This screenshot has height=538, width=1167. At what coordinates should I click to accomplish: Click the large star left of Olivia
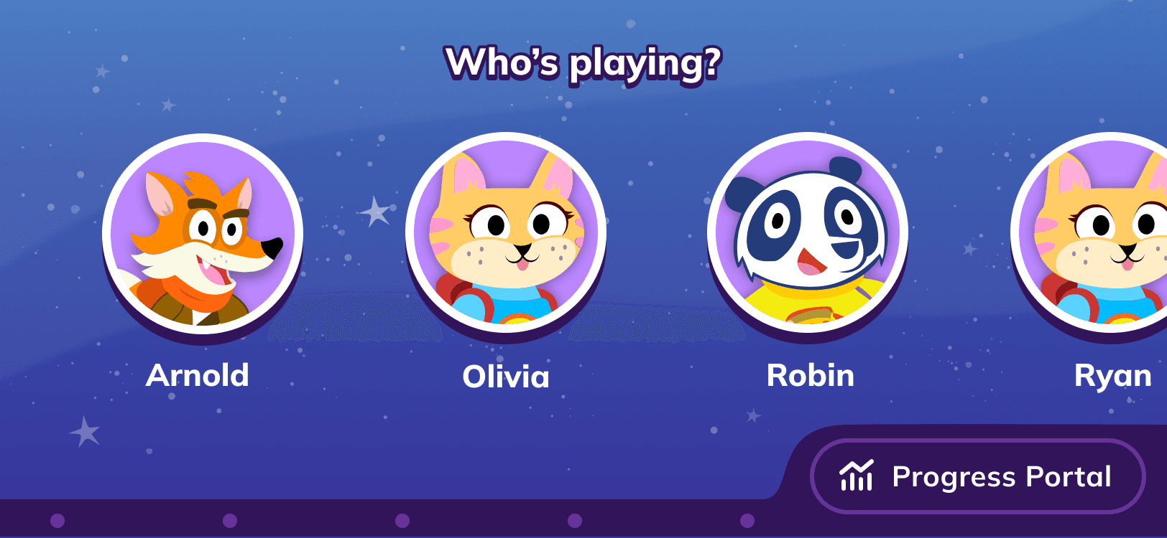(374, 212)
